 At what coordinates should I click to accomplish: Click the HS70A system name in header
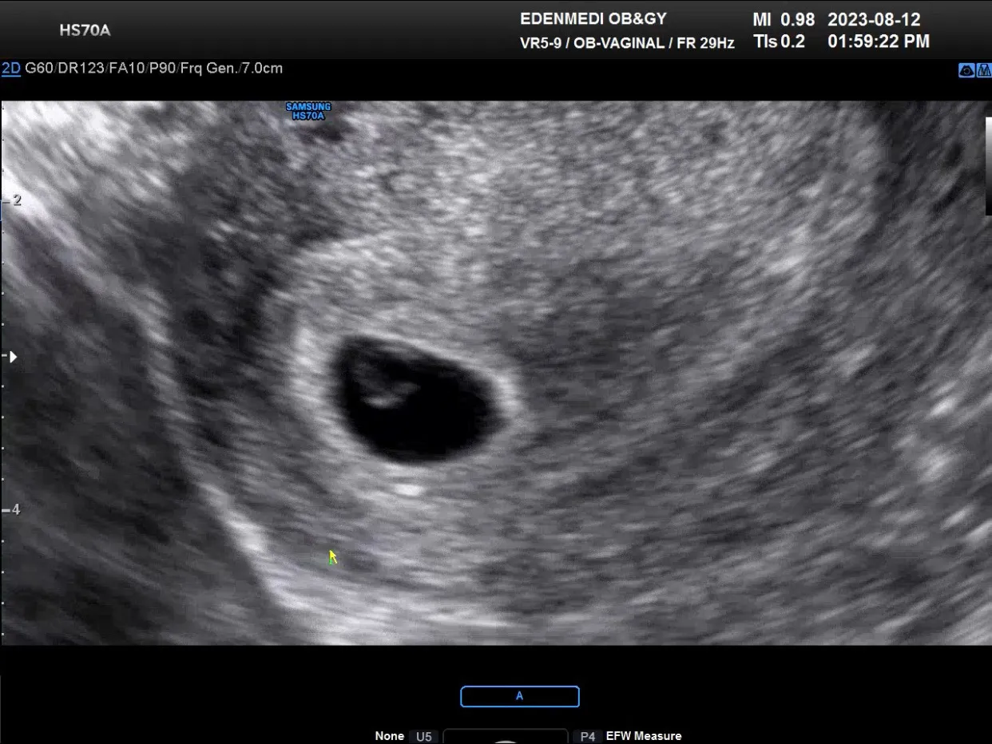point(85,31)
